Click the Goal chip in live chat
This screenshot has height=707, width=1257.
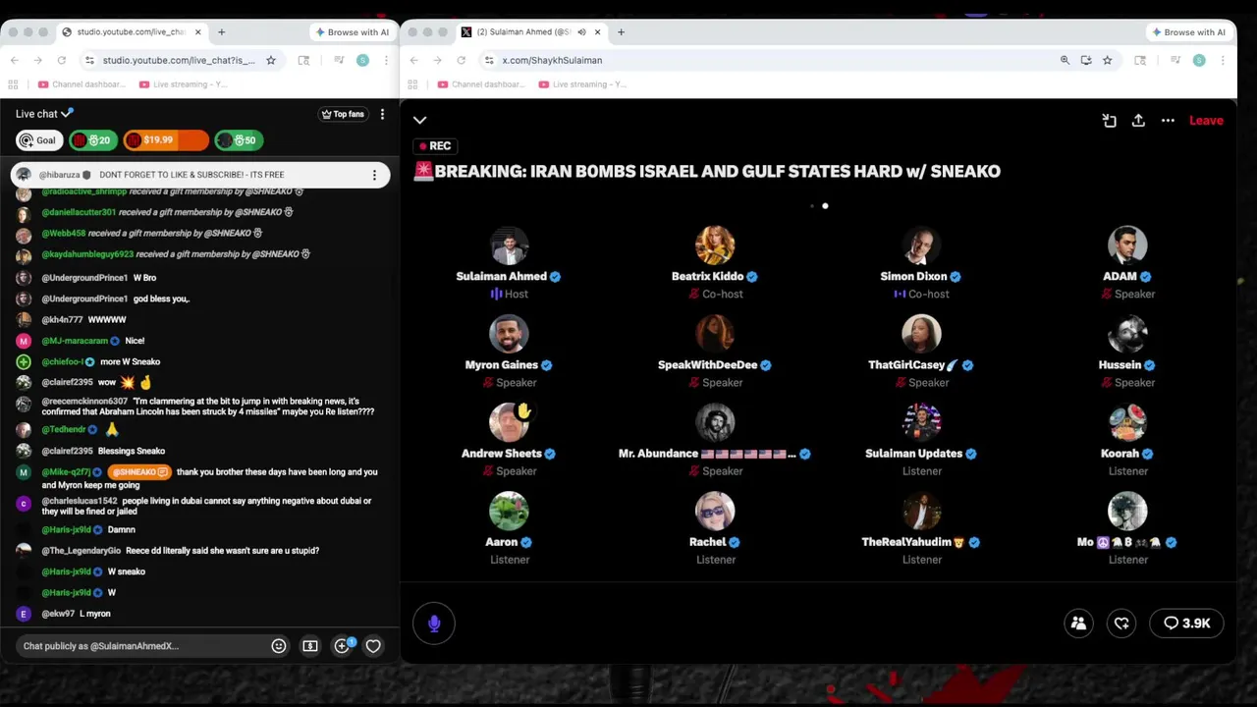coord(39,140)
